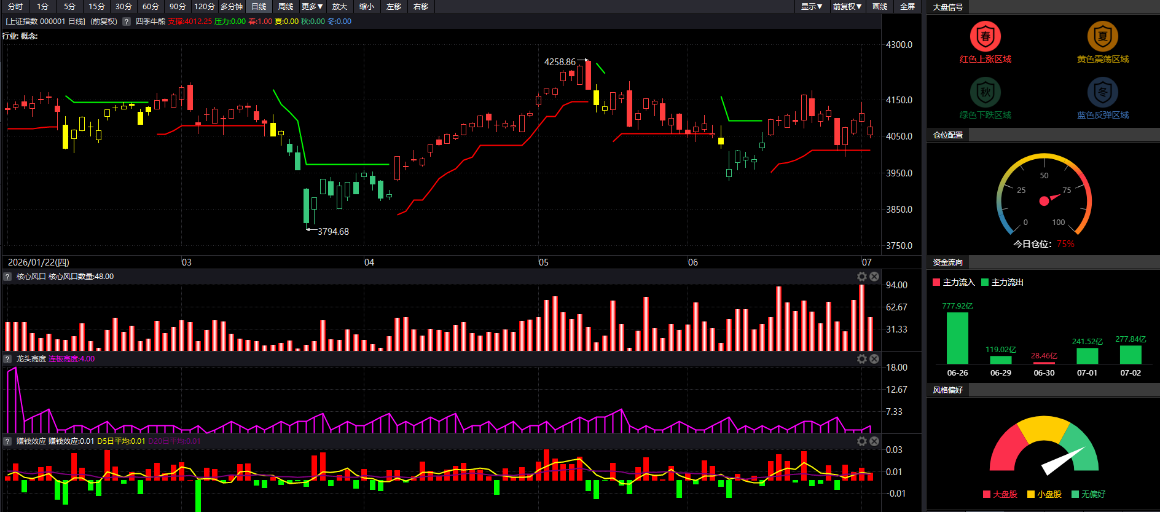Enter 全屏 fullscreen mode
The image size is (1160, 512).
point(907,7)
